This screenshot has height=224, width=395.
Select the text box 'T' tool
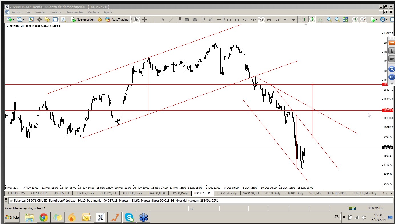tap(203, 19)
